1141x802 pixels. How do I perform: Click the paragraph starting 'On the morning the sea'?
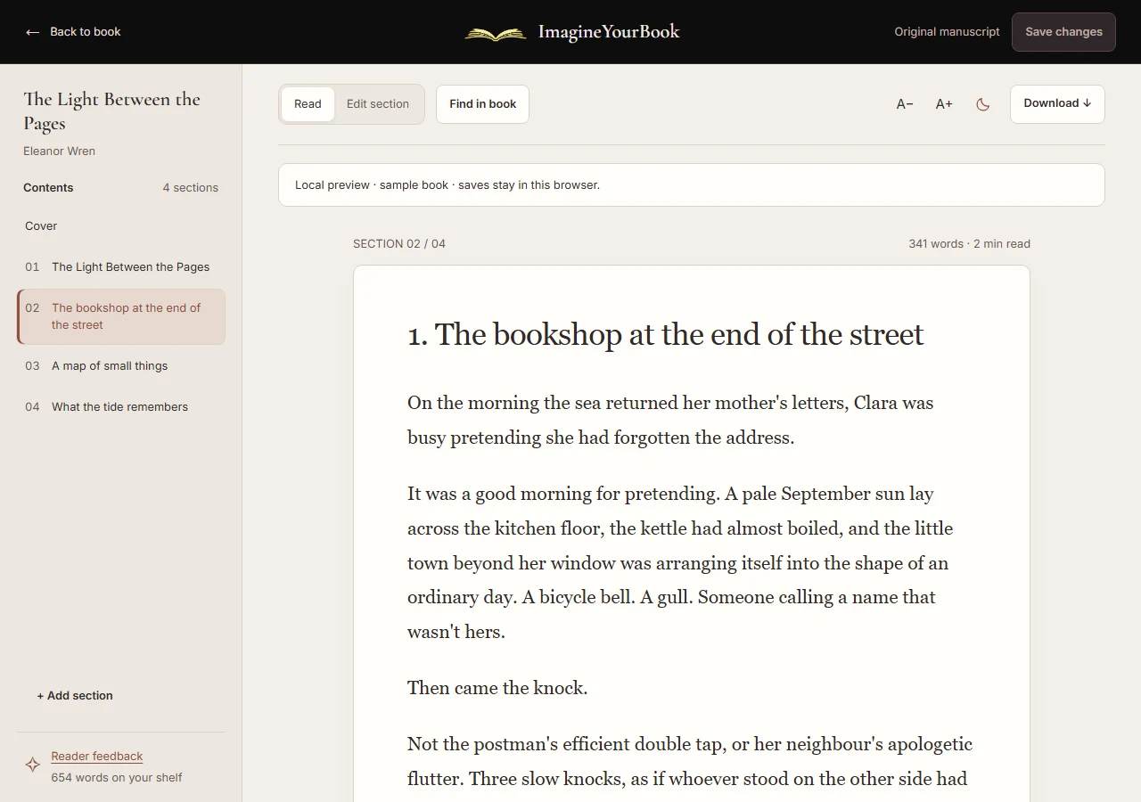[670, 421]
